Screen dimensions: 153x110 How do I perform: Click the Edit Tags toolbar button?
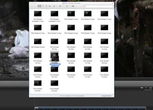click(73, 6)
